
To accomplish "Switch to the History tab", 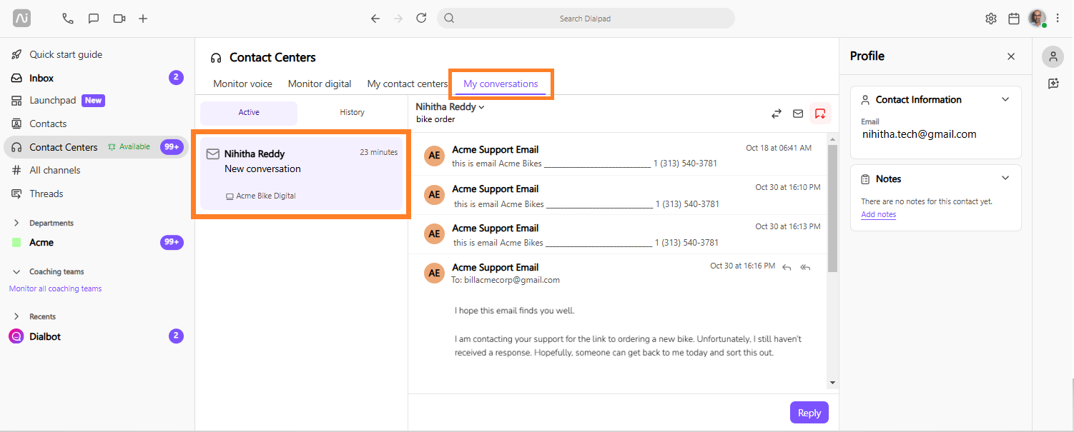I will 352,113.
